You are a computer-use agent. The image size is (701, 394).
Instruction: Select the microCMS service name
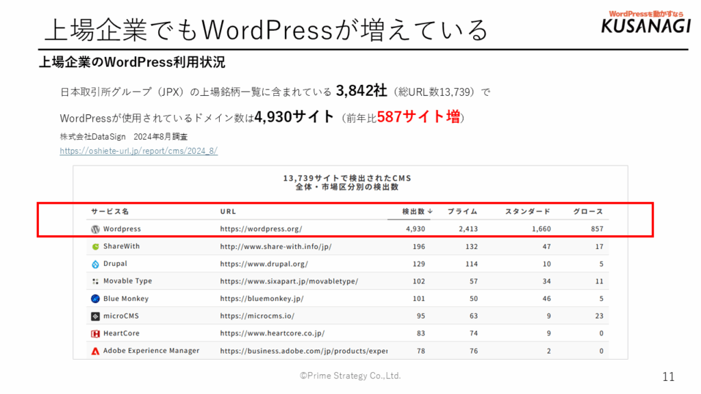(x=121, y=316)
